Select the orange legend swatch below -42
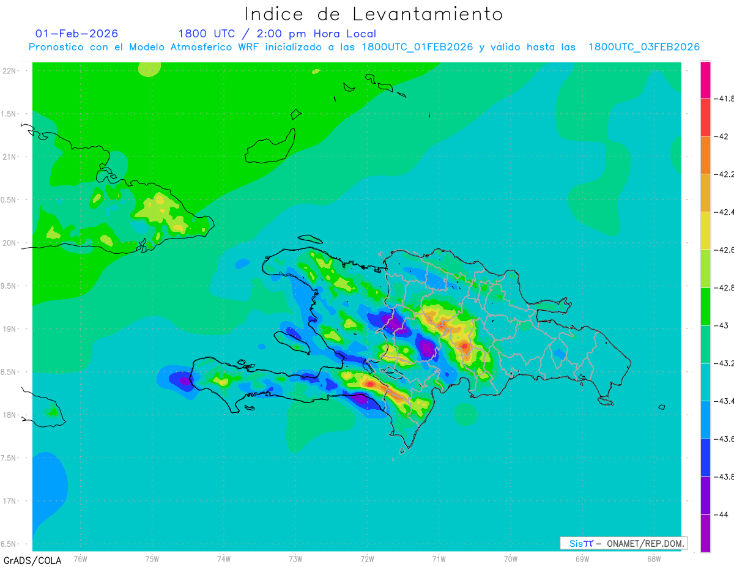 tap(705, 155)
